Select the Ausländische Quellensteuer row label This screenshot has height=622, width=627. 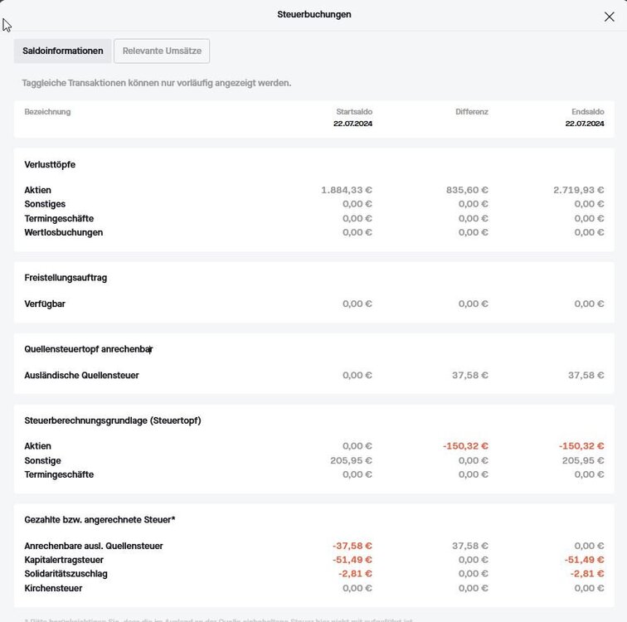click(81, 375)
